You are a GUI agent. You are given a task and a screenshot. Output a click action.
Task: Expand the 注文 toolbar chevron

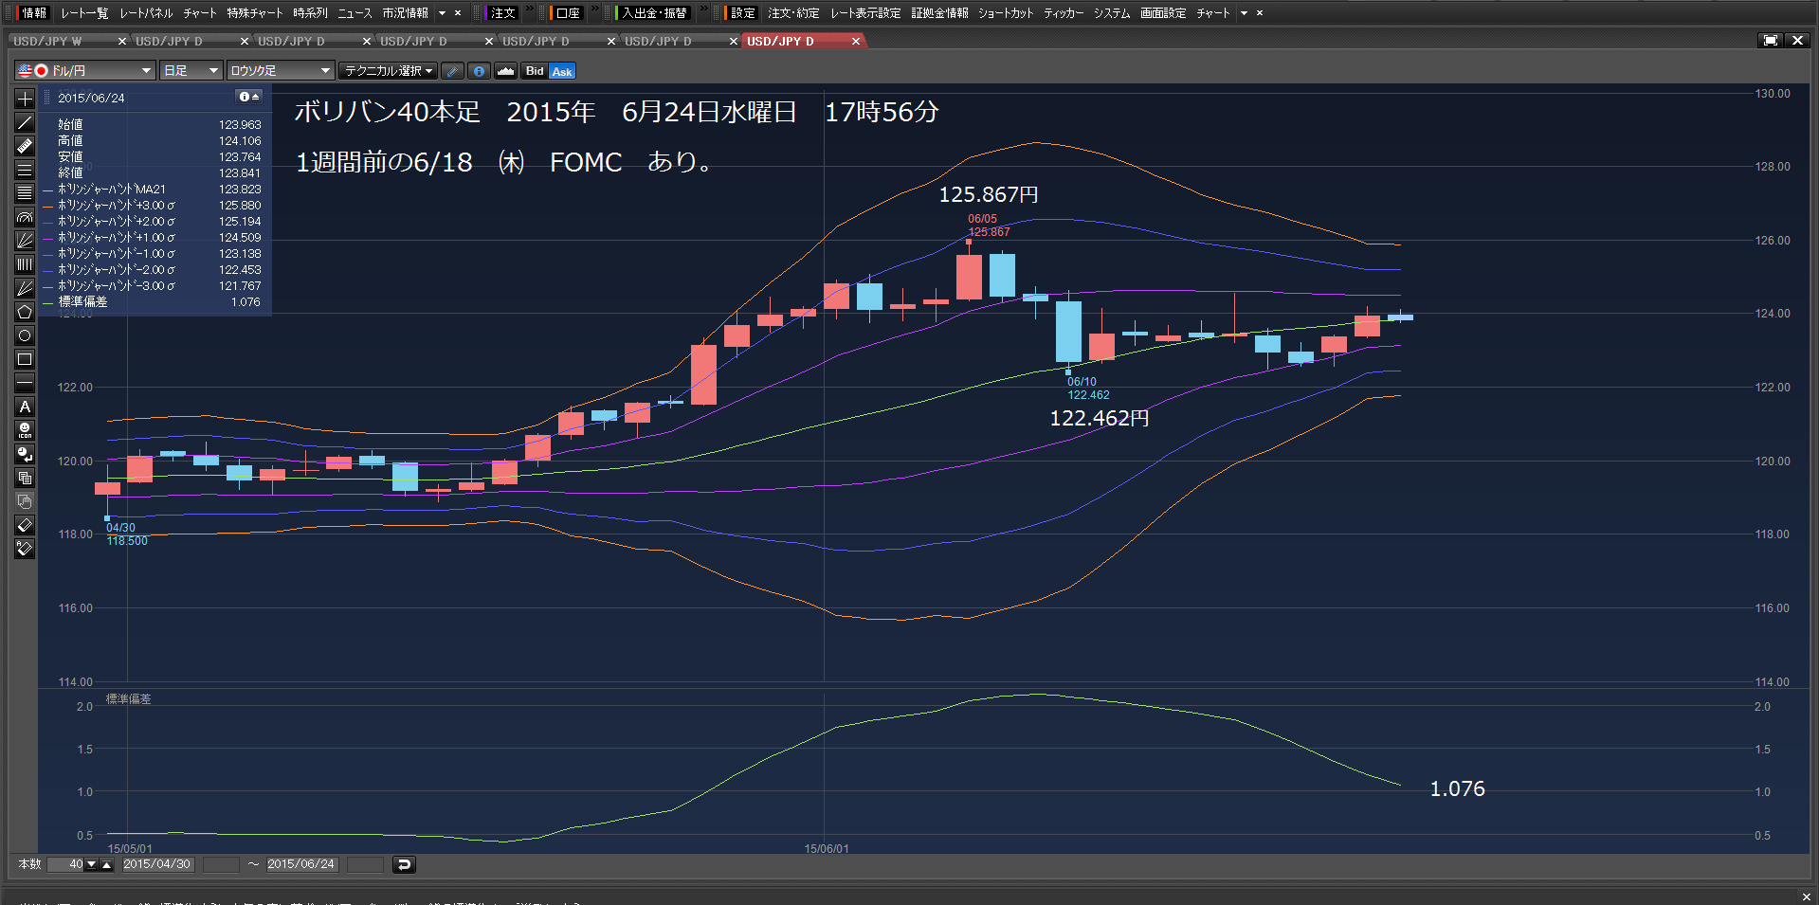[529, 9]
